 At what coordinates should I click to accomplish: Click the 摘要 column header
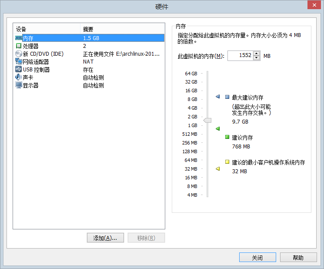(122, 29)
